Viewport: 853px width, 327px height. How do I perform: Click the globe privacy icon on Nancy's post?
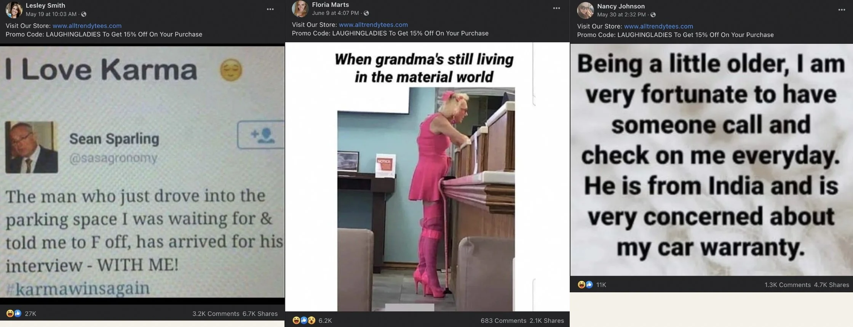pyautogui.click(x=653, y=15)
